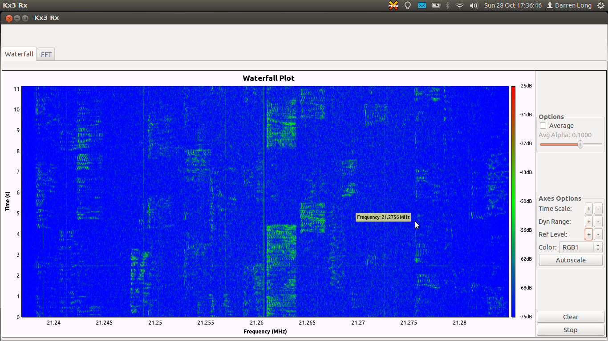
Task: Select the Waterfall tab
Action: pyautogui.click(x=19, y=54)
